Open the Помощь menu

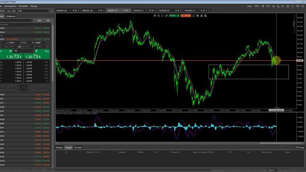(33, 6)
